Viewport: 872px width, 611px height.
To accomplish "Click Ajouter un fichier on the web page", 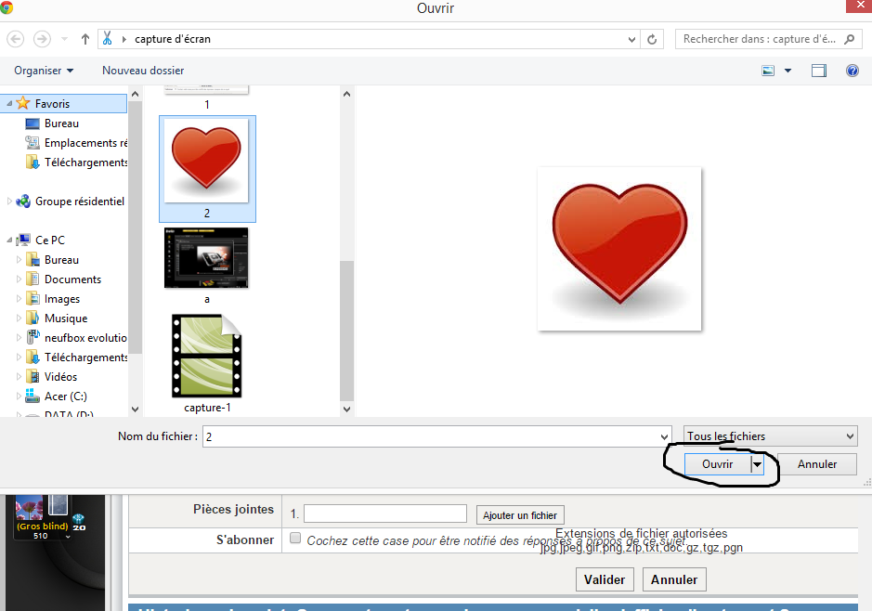I will (x=519, y=515).
